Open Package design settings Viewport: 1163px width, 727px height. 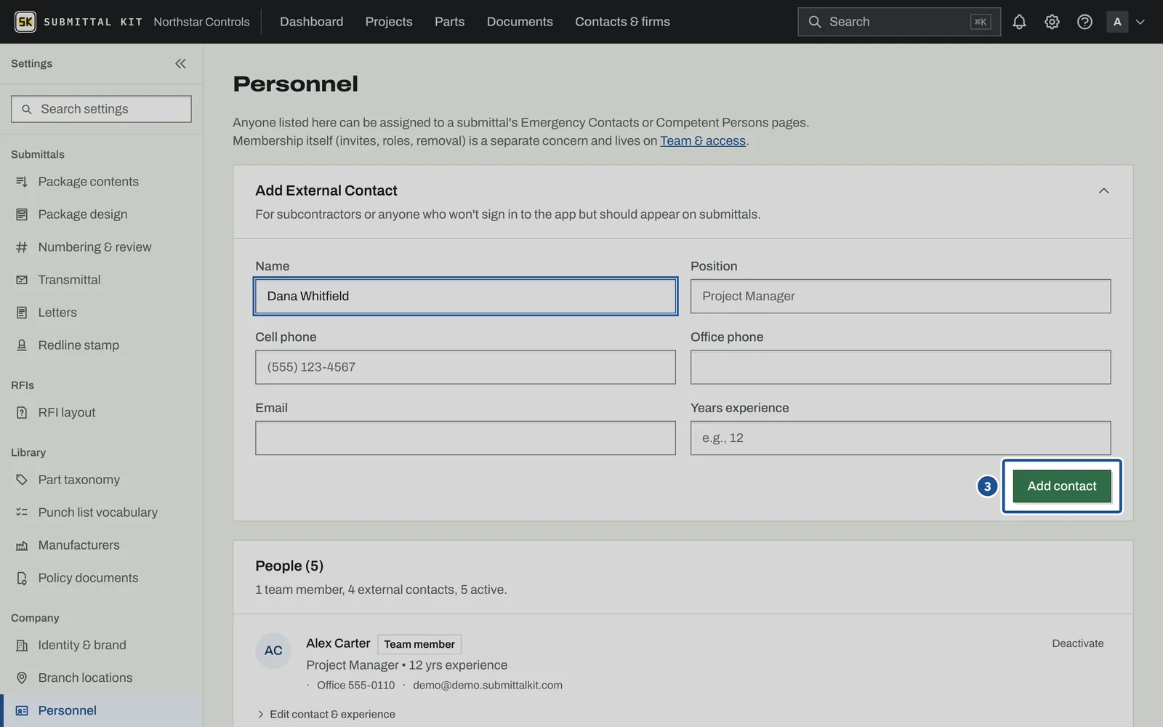[x=101, y=214]
